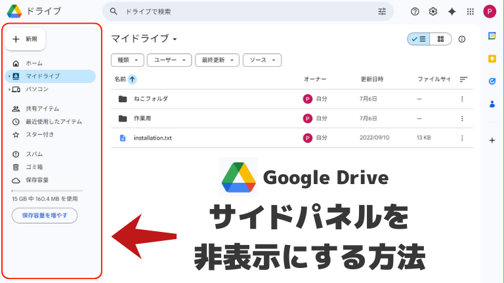Open the Gemini sparkle assistant
504x283 pixels.
pyautogui.click(x=452, y=12)
